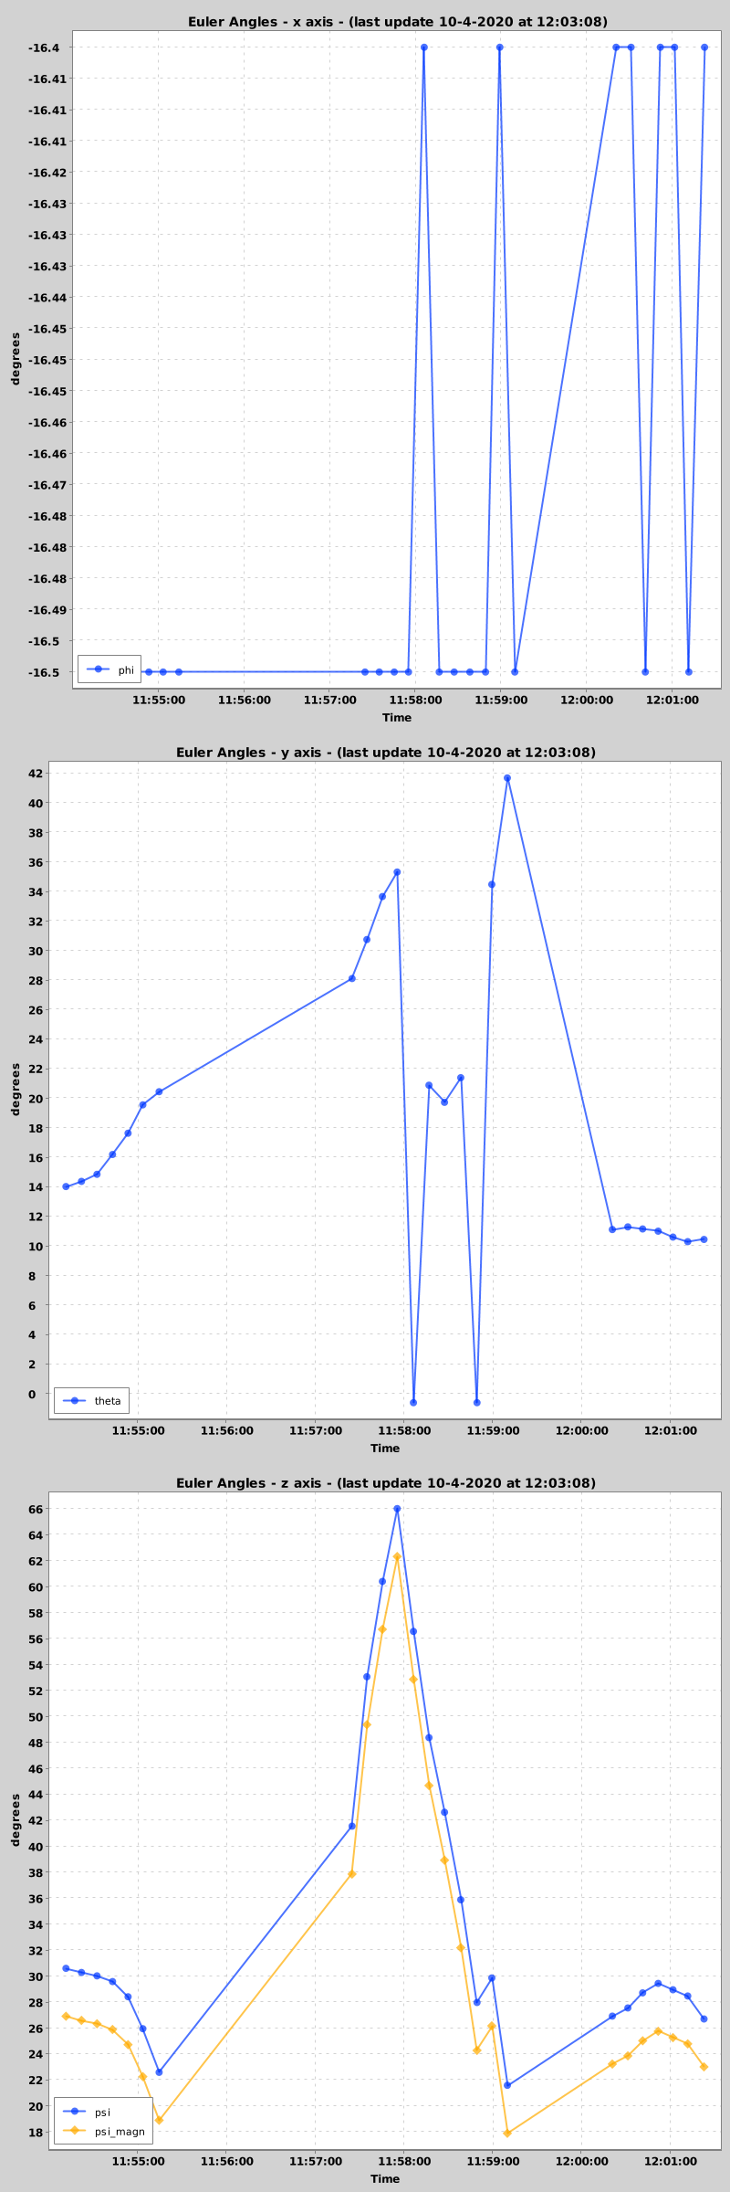730x2192 pixels.
Task: Click the 12:00:00 tick on the theta chart
Action: (x=581, y=1430)
